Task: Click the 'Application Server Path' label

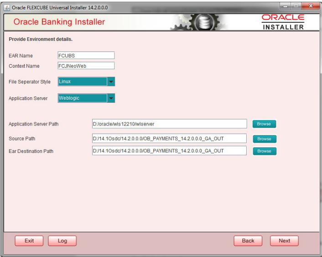Action: (33, 124)
